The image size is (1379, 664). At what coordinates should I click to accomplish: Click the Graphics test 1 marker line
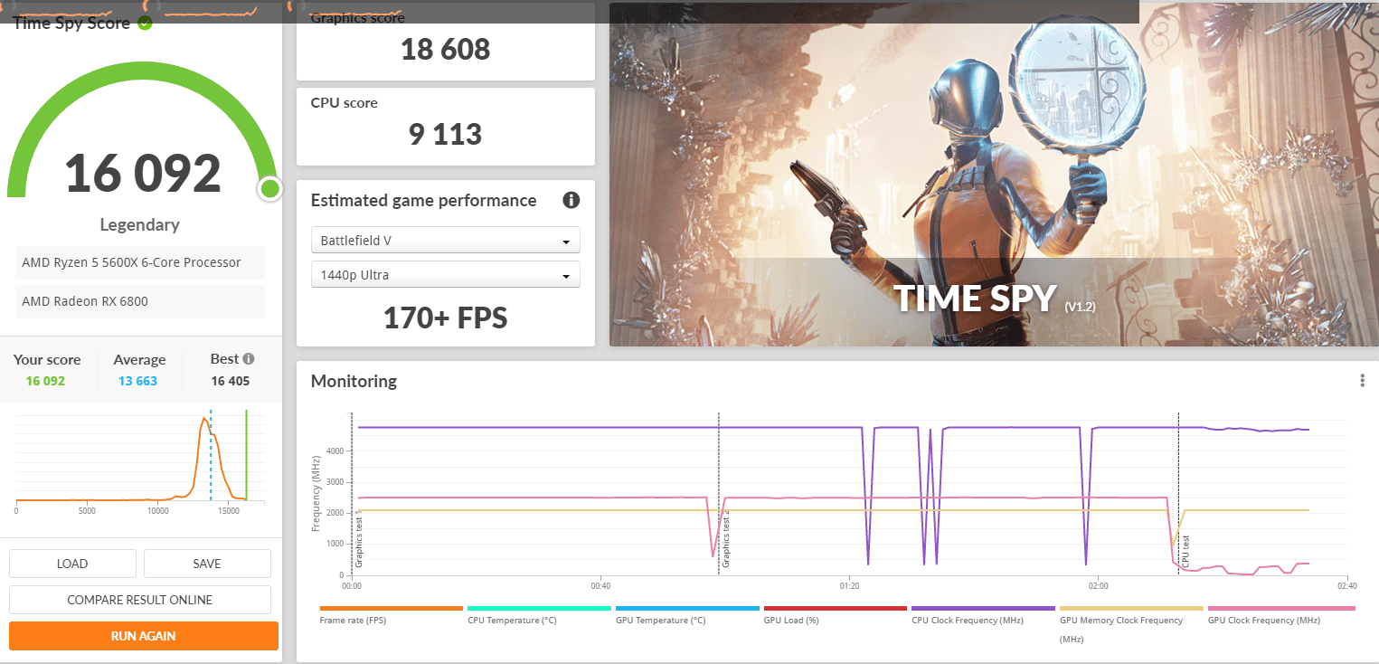click(352, 493)
